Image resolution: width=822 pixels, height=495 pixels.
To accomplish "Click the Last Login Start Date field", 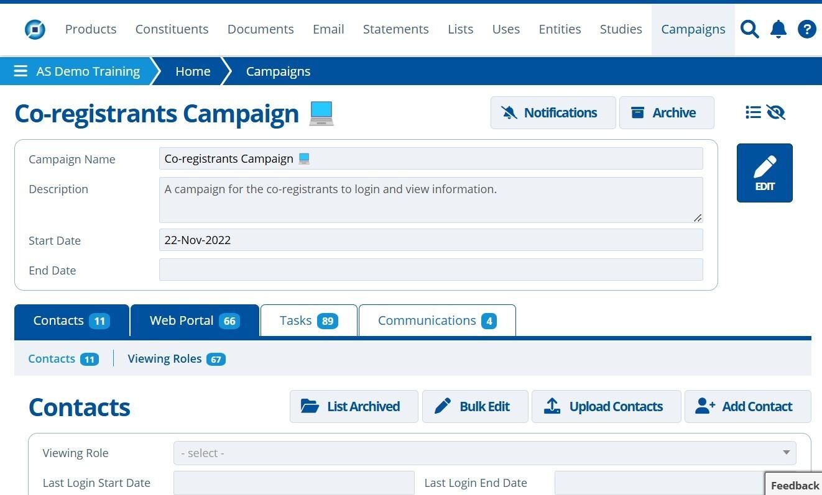I will pyautogui.click(x=294, y=483).
